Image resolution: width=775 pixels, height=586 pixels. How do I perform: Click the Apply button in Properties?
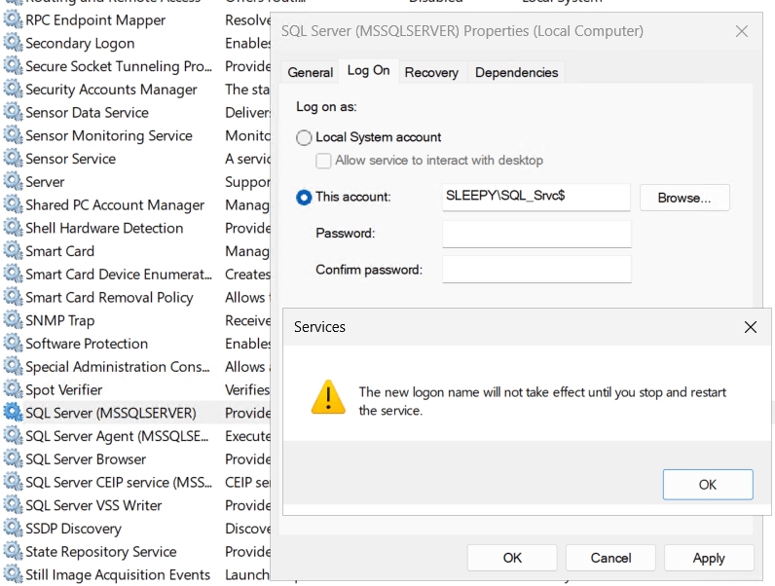708,558
